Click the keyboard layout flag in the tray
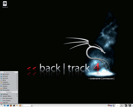This screenshot has height=107, width=133. coord(109,105)
